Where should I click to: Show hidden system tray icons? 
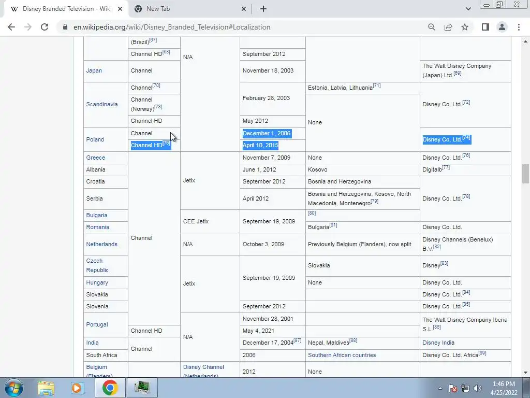point(440,389)
